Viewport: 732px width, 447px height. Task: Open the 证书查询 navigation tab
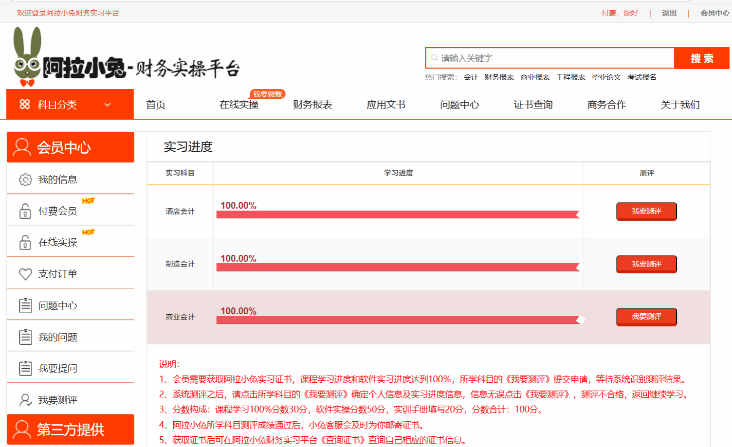tap(533, 105)
